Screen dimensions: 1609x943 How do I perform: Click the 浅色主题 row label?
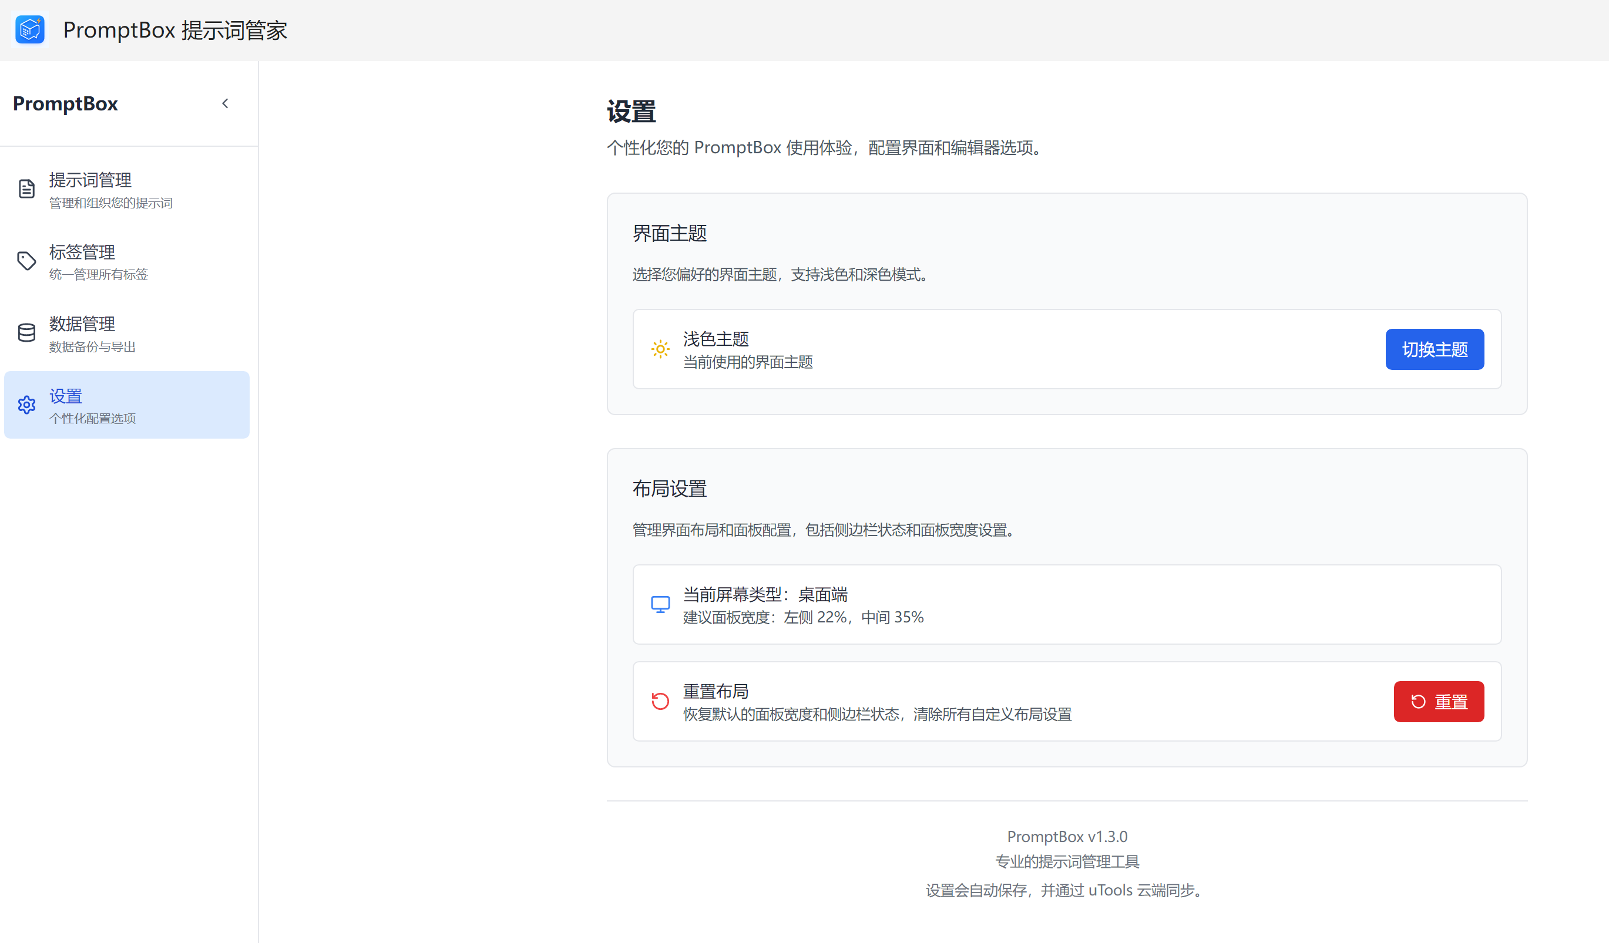716,339
